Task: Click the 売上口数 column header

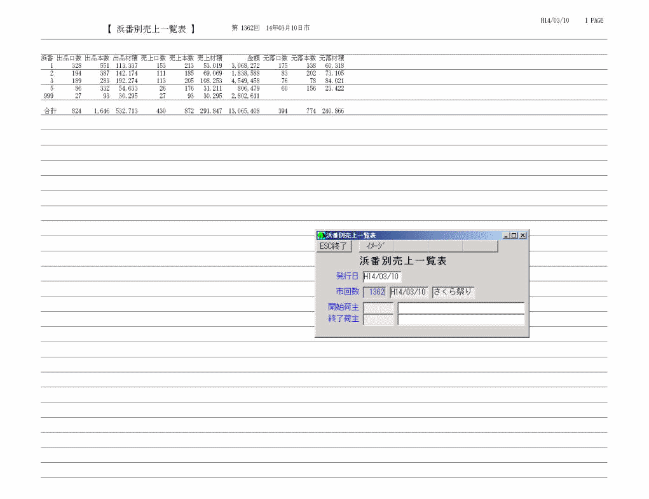Action: coord(154,58)
